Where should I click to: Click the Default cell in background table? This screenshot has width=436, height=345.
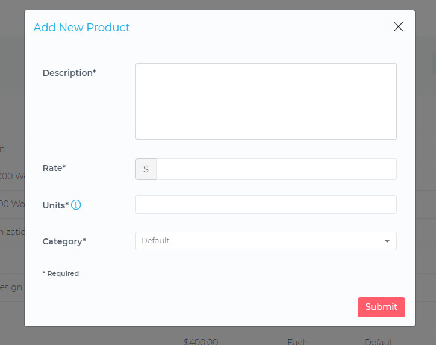(x=379, y=341)
